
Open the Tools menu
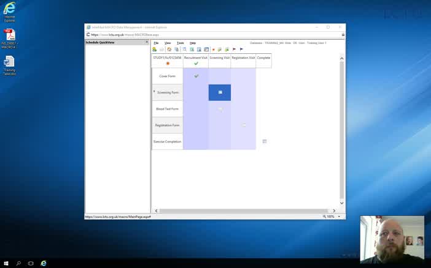[x=180, y=43]
